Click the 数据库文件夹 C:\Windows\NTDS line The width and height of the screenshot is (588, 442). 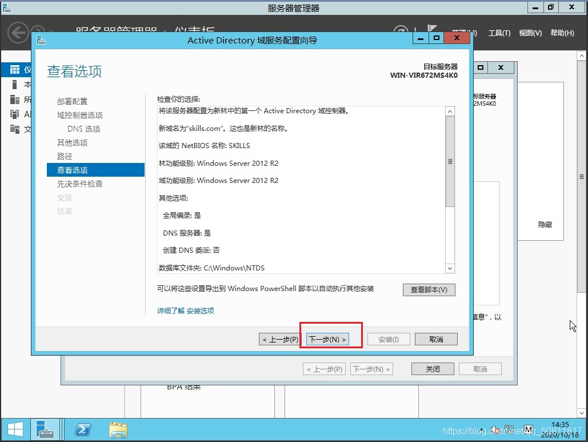click(211, 268)
